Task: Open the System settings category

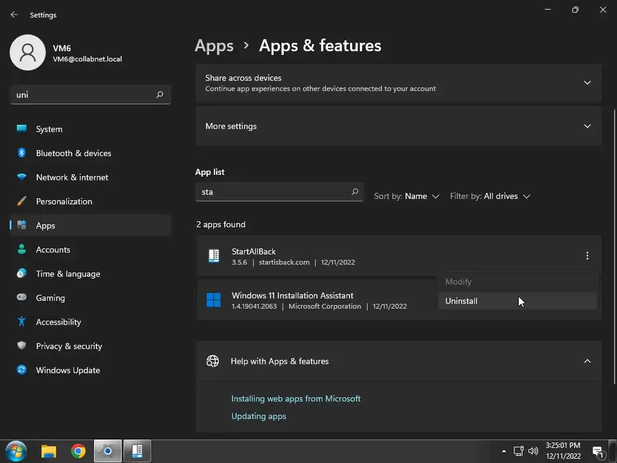Action: click(x=49, y=129)
